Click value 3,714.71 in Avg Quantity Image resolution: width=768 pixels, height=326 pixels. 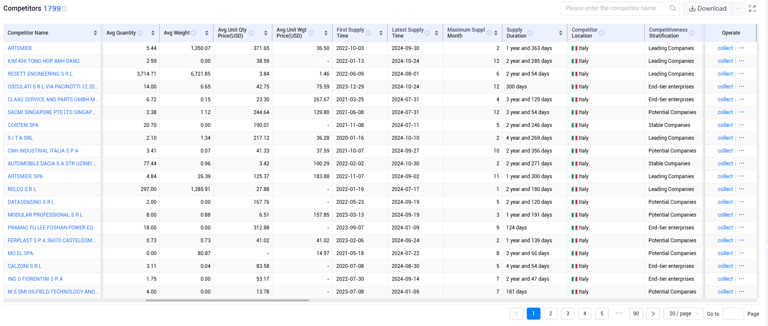coord(146,74)
